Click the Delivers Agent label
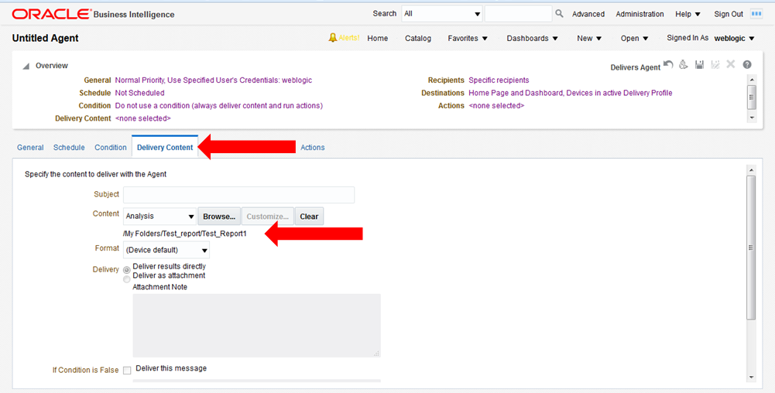 point(635,67)
